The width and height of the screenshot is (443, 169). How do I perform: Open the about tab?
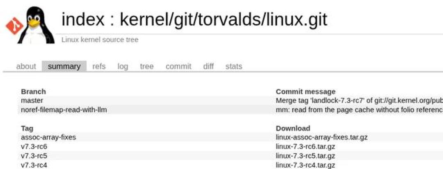pyautogui.click(x=26, y=66)
